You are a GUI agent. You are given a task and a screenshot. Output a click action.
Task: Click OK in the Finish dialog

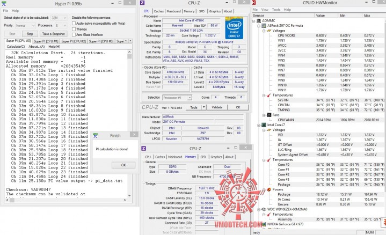[123, 165]
